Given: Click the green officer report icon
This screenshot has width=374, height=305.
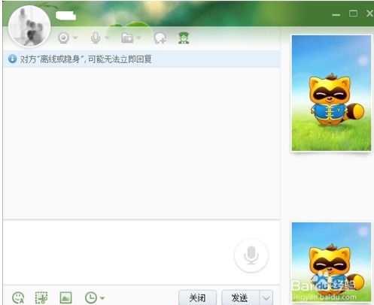Looking at the screenshot, I should 184,38.
